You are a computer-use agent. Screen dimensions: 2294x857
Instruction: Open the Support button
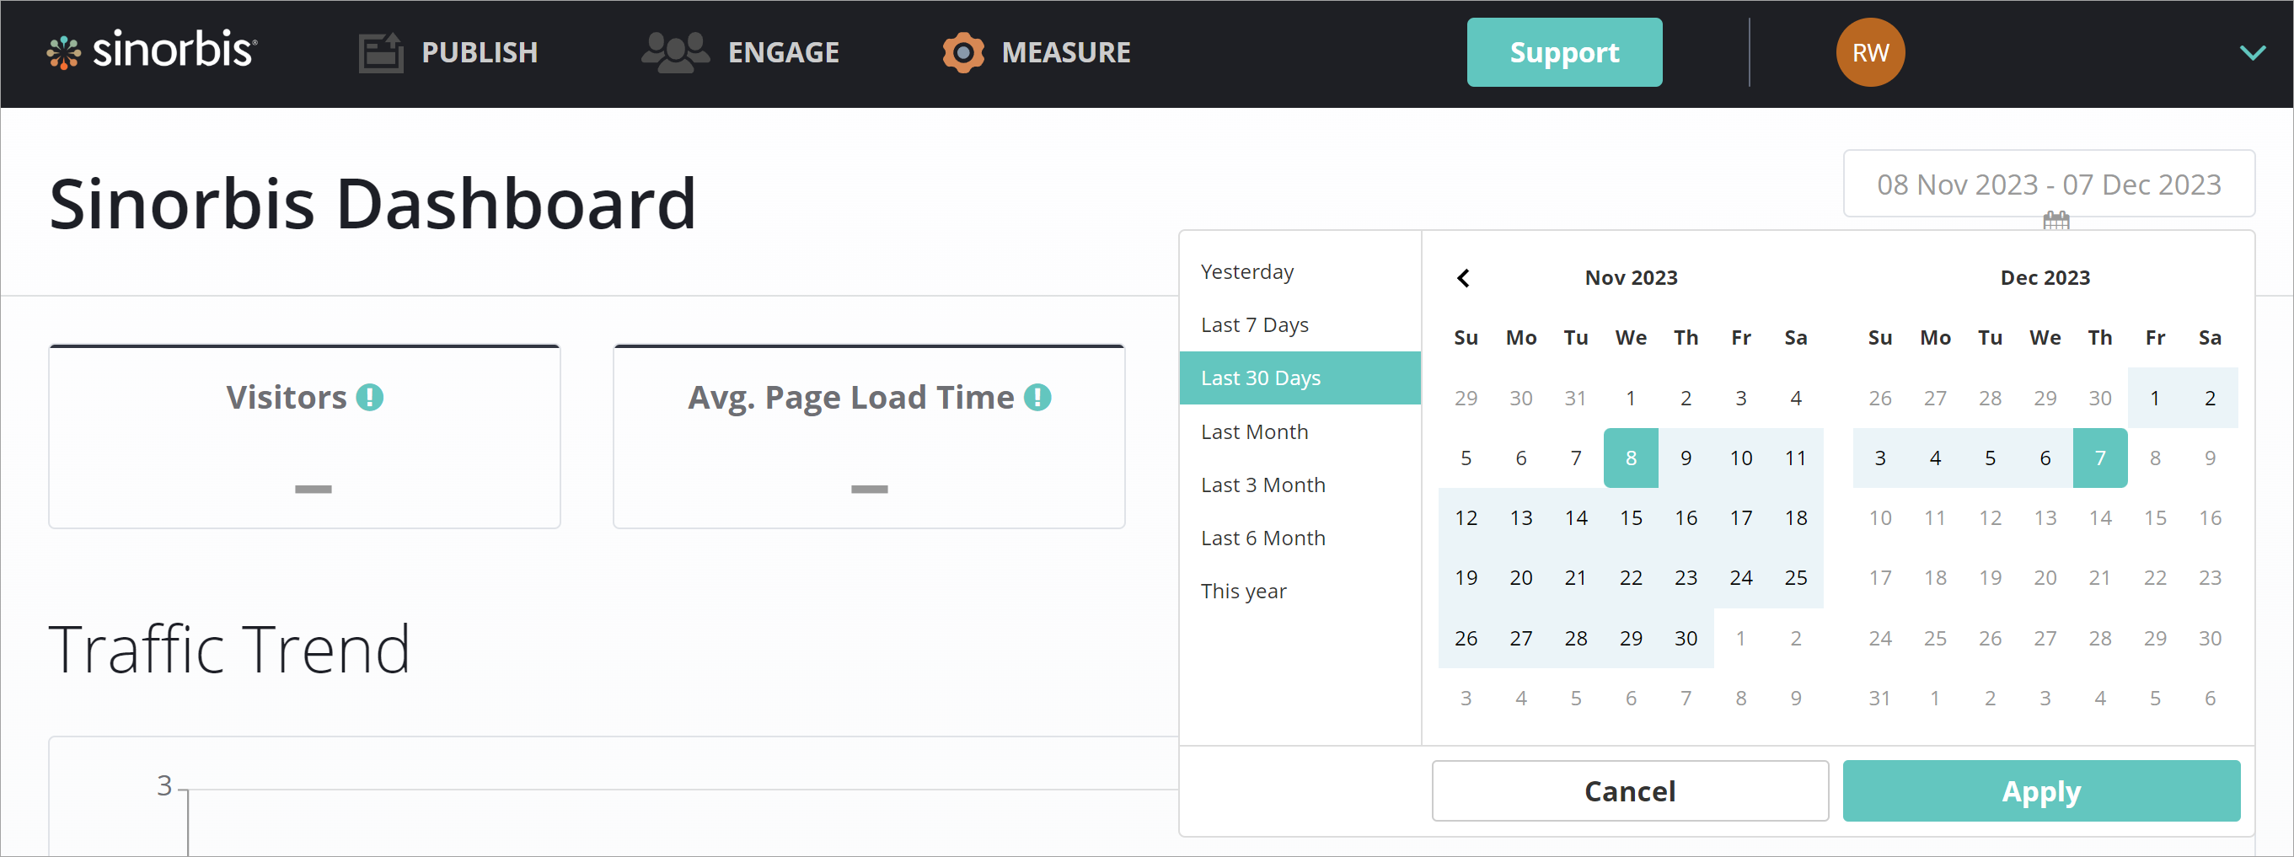pyautogui.click(x=1564, y=52)
